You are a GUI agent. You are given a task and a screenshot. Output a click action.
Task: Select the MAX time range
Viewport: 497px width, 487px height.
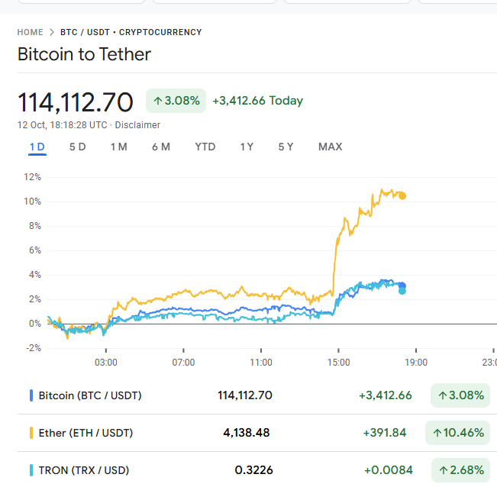pyautogui.click(x=330, y=147)
